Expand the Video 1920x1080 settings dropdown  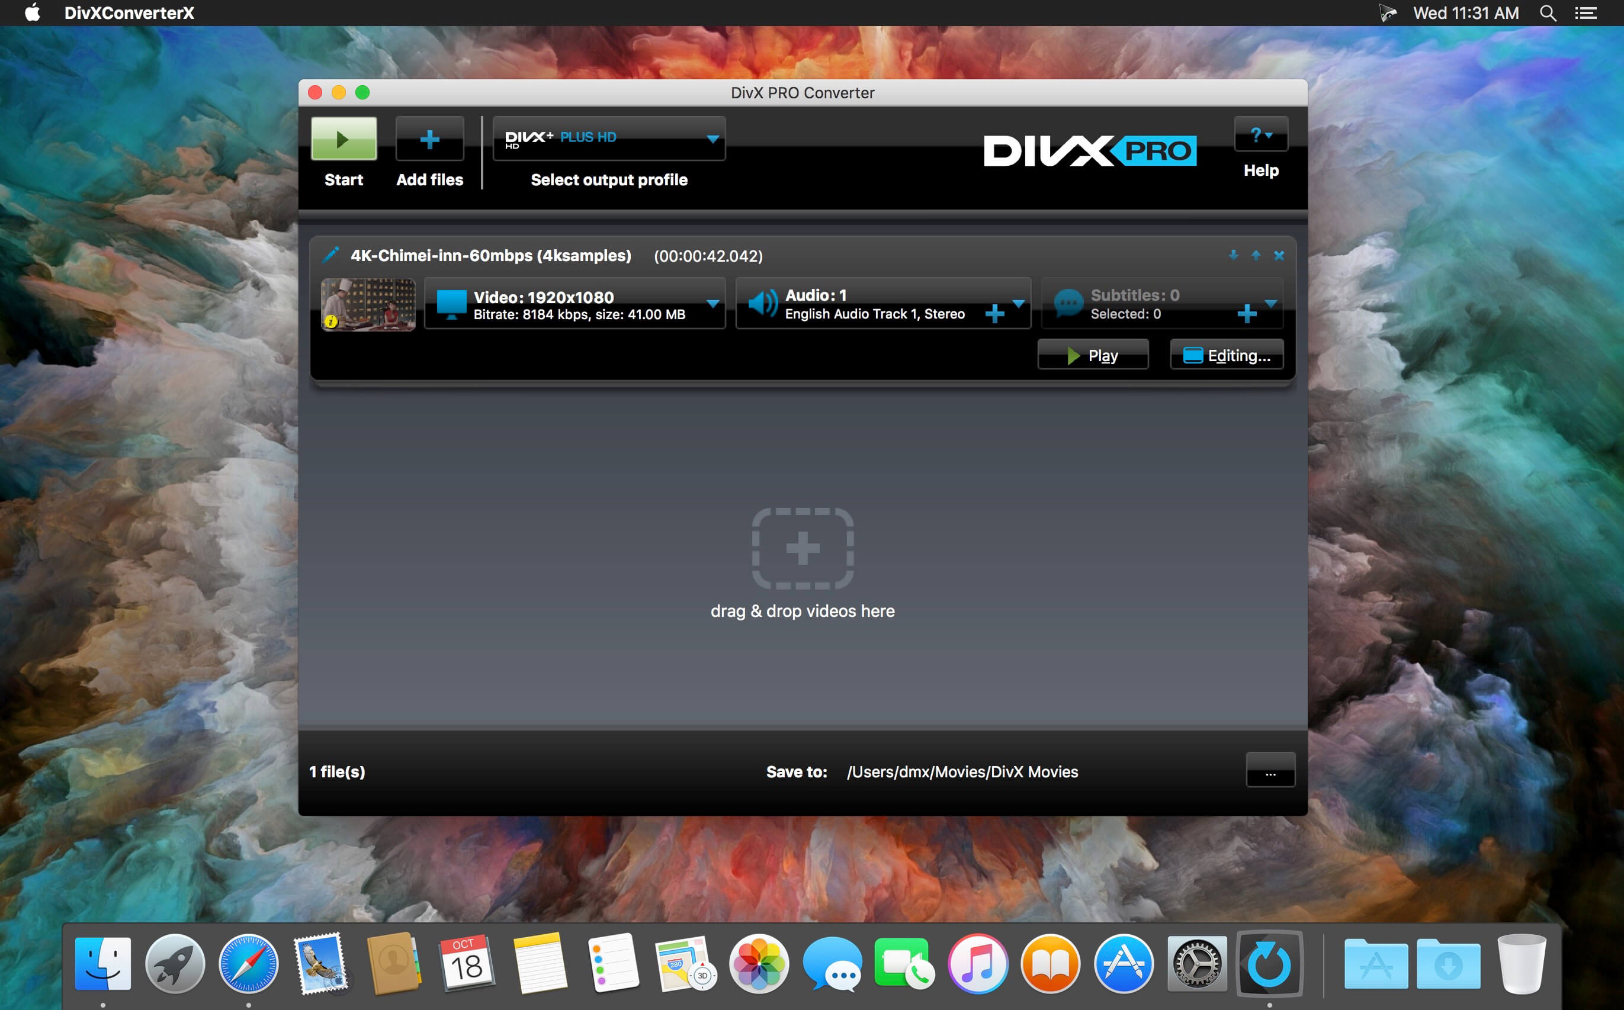(713, 304)
